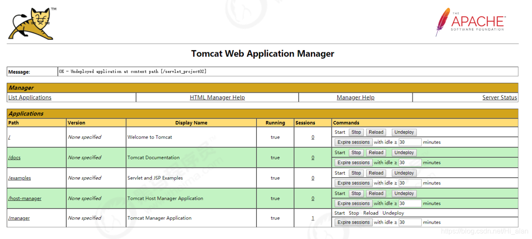Undeploy the /examples application
532x239 pixels.
tap(404, 173)
